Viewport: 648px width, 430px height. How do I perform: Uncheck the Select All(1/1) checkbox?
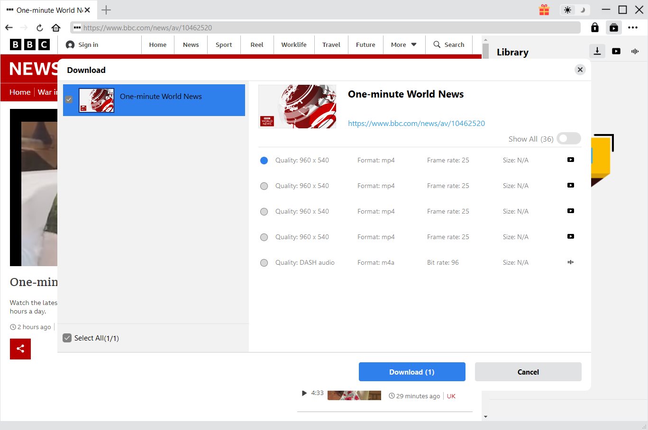(x=67, y=338)
